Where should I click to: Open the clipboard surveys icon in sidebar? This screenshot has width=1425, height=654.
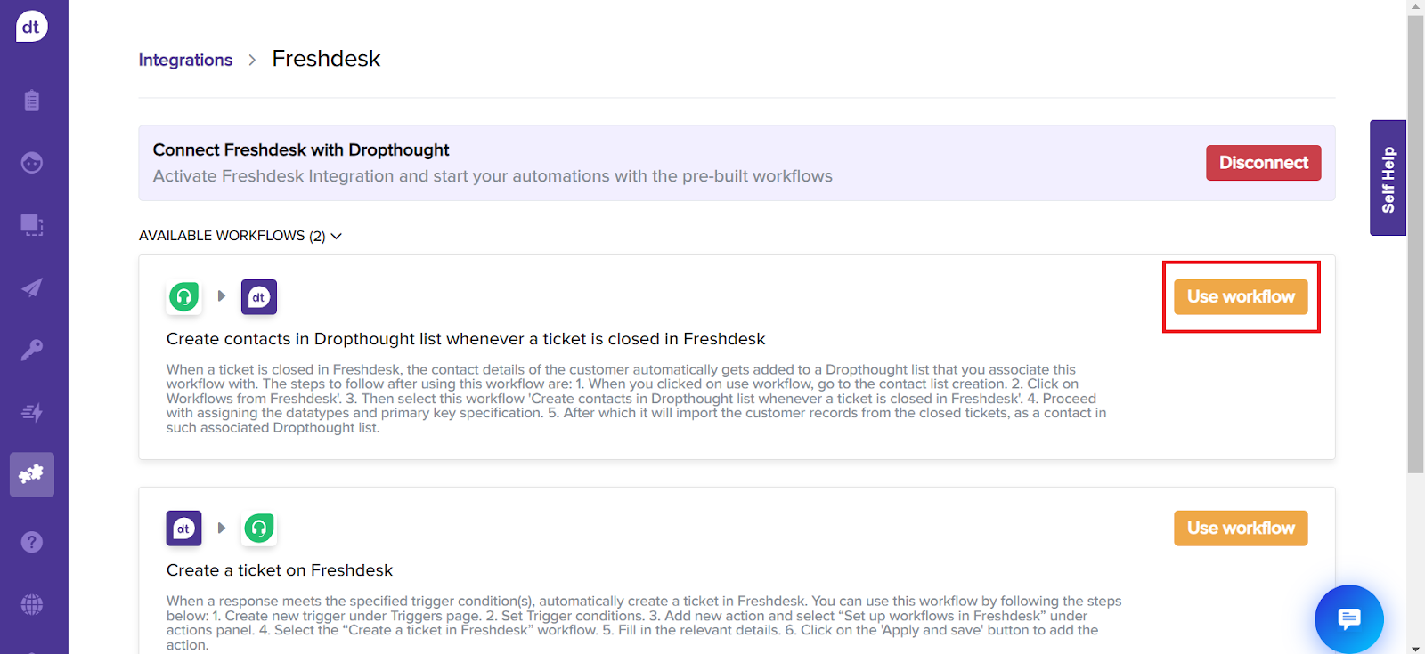tap(32, 101)
